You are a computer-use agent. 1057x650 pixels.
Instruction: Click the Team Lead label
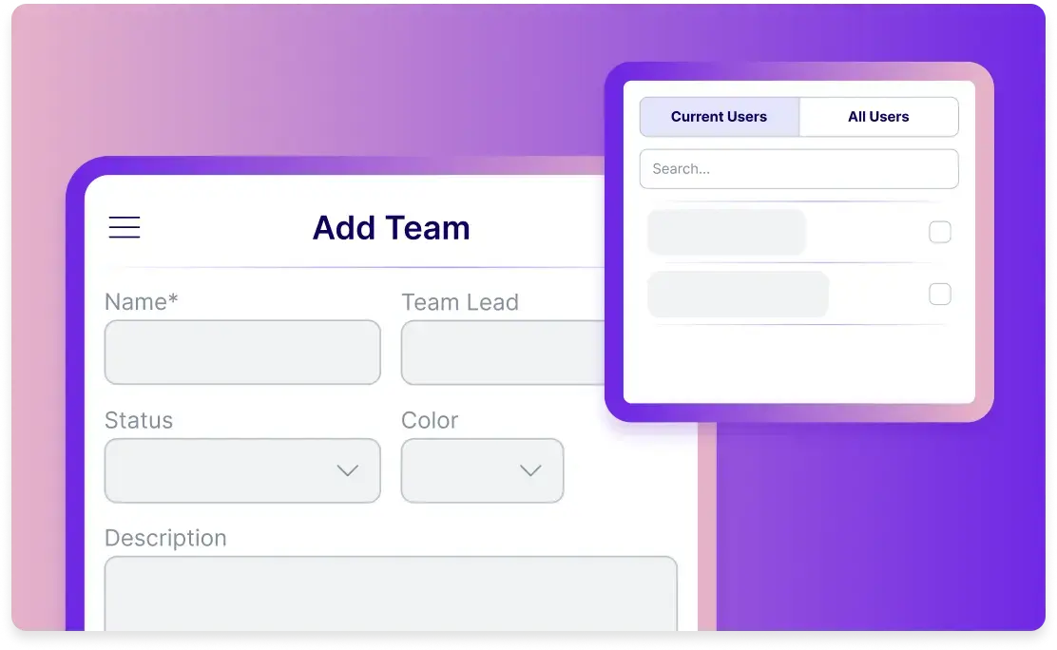tap(460, 302)
